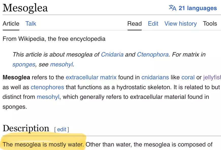Viewport: 221px width, 150px height.
Task: Open the View history tab
Action: pyautogui.click(x=181, y=24)
